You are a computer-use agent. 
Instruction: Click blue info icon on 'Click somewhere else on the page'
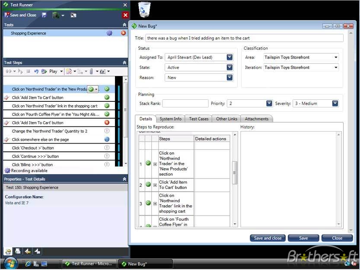107,139
